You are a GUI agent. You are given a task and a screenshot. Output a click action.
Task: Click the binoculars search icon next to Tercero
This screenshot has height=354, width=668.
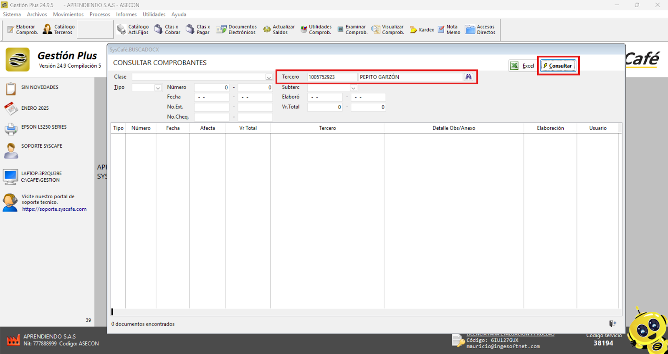(x=468, y=77)
